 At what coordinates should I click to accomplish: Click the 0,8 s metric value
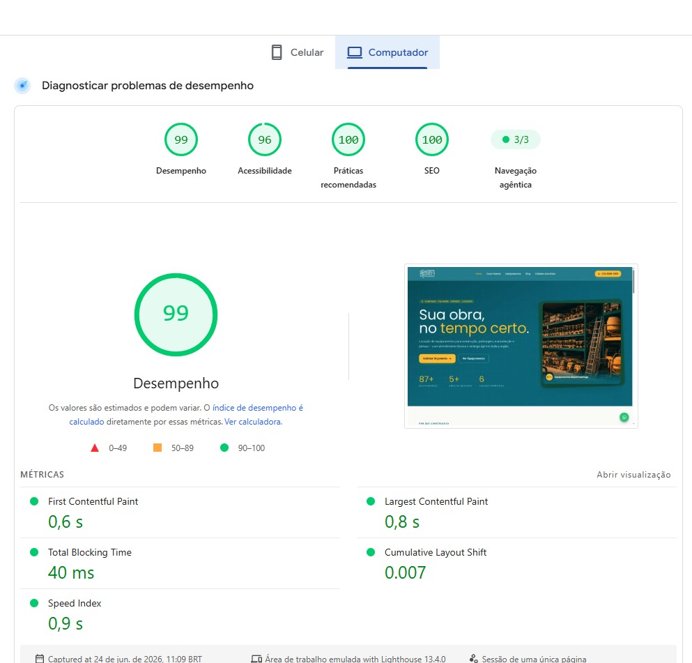[x=401, y=521]
